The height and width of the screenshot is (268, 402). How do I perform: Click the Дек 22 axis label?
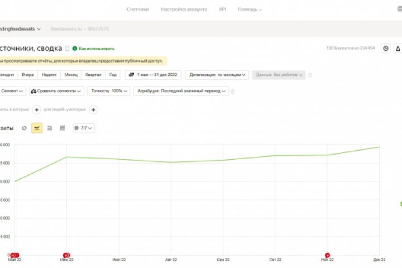click(380, 260)
